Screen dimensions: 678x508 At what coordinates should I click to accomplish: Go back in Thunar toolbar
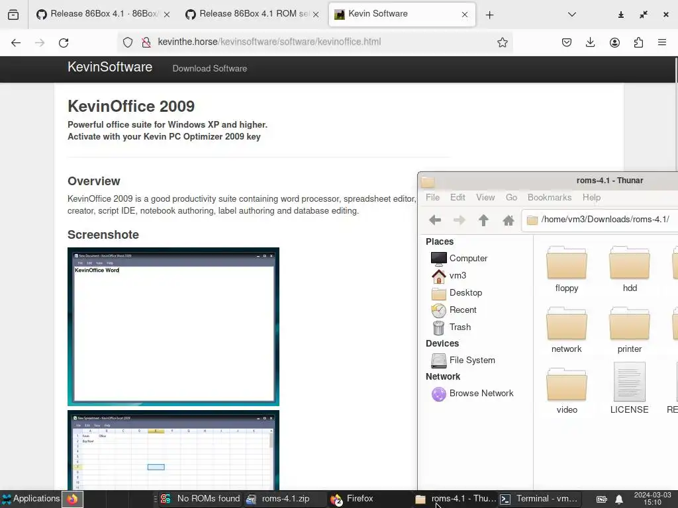(x=435, y=220)
